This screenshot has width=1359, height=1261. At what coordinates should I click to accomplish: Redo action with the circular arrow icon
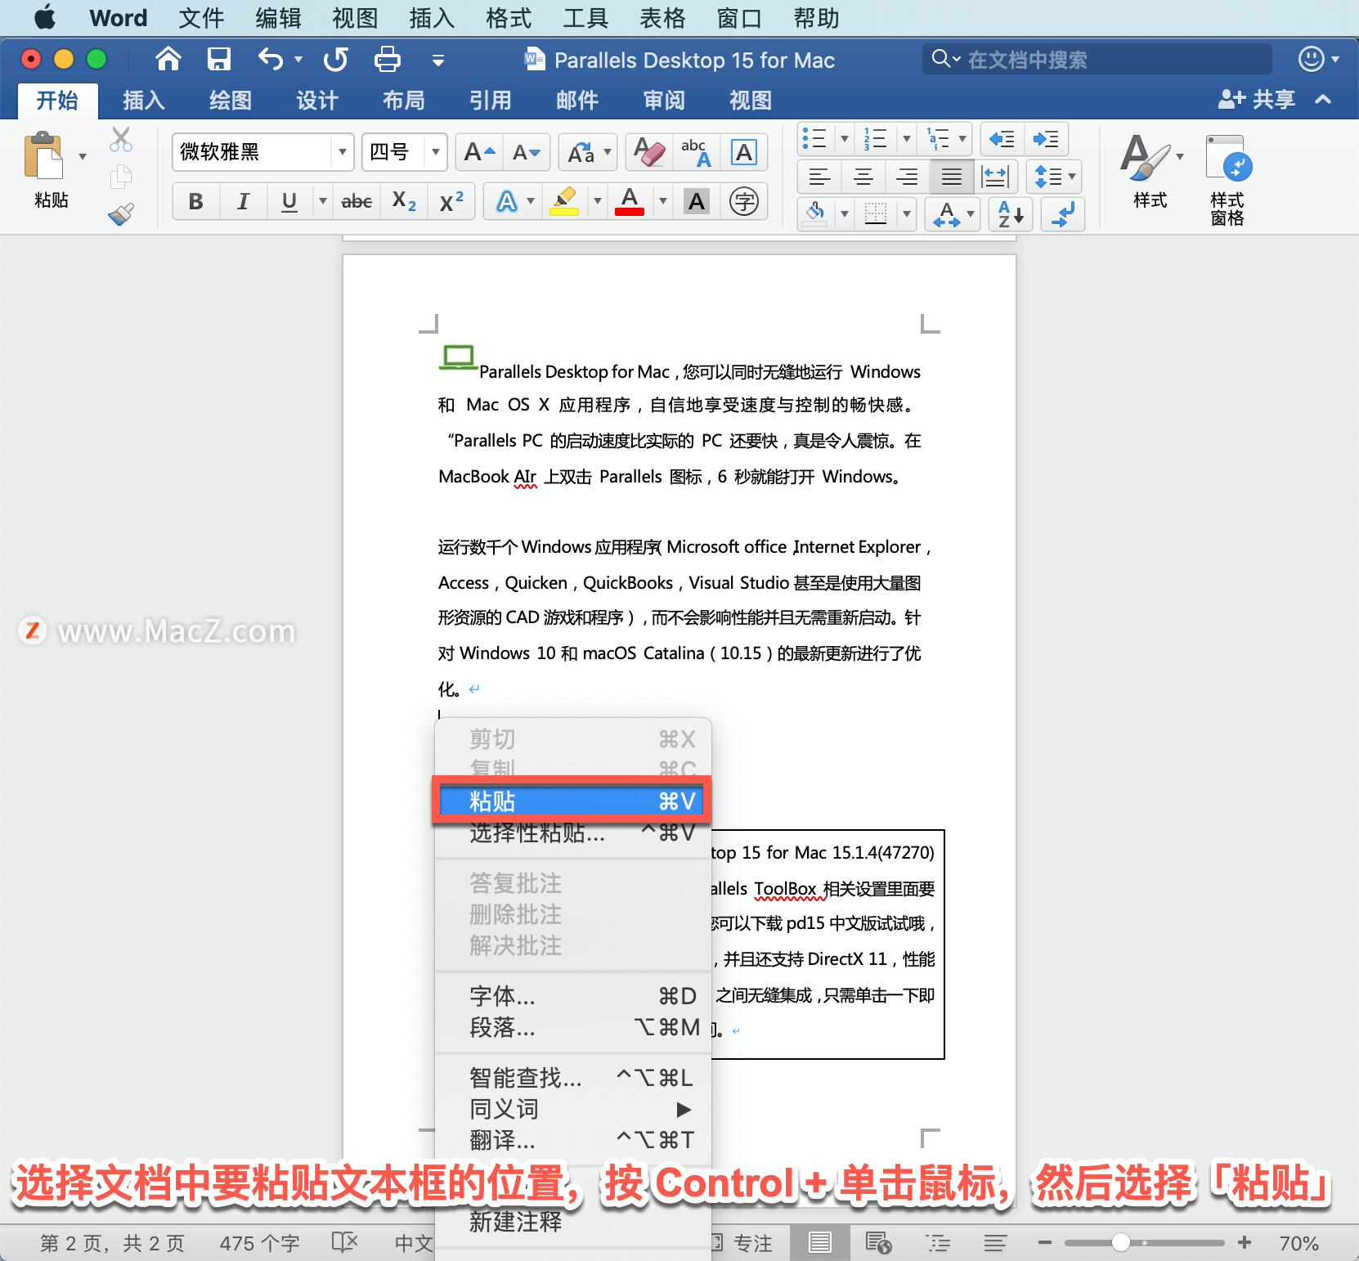(x=335, y=59)
